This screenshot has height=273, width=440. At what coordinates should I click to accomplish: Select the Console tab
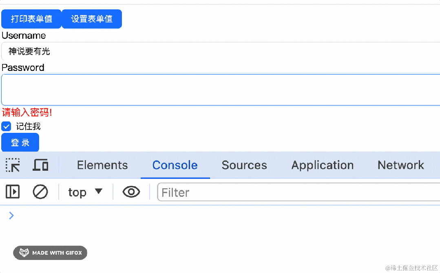pos(175,165)
